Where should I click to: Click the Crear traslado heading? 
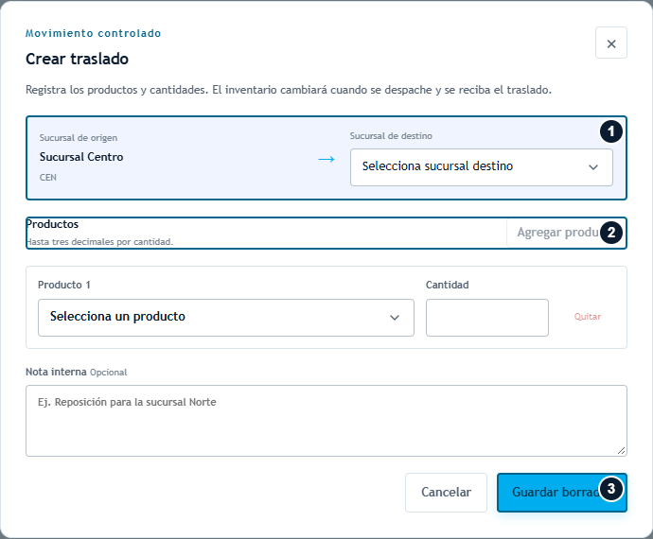click(77, 59)
